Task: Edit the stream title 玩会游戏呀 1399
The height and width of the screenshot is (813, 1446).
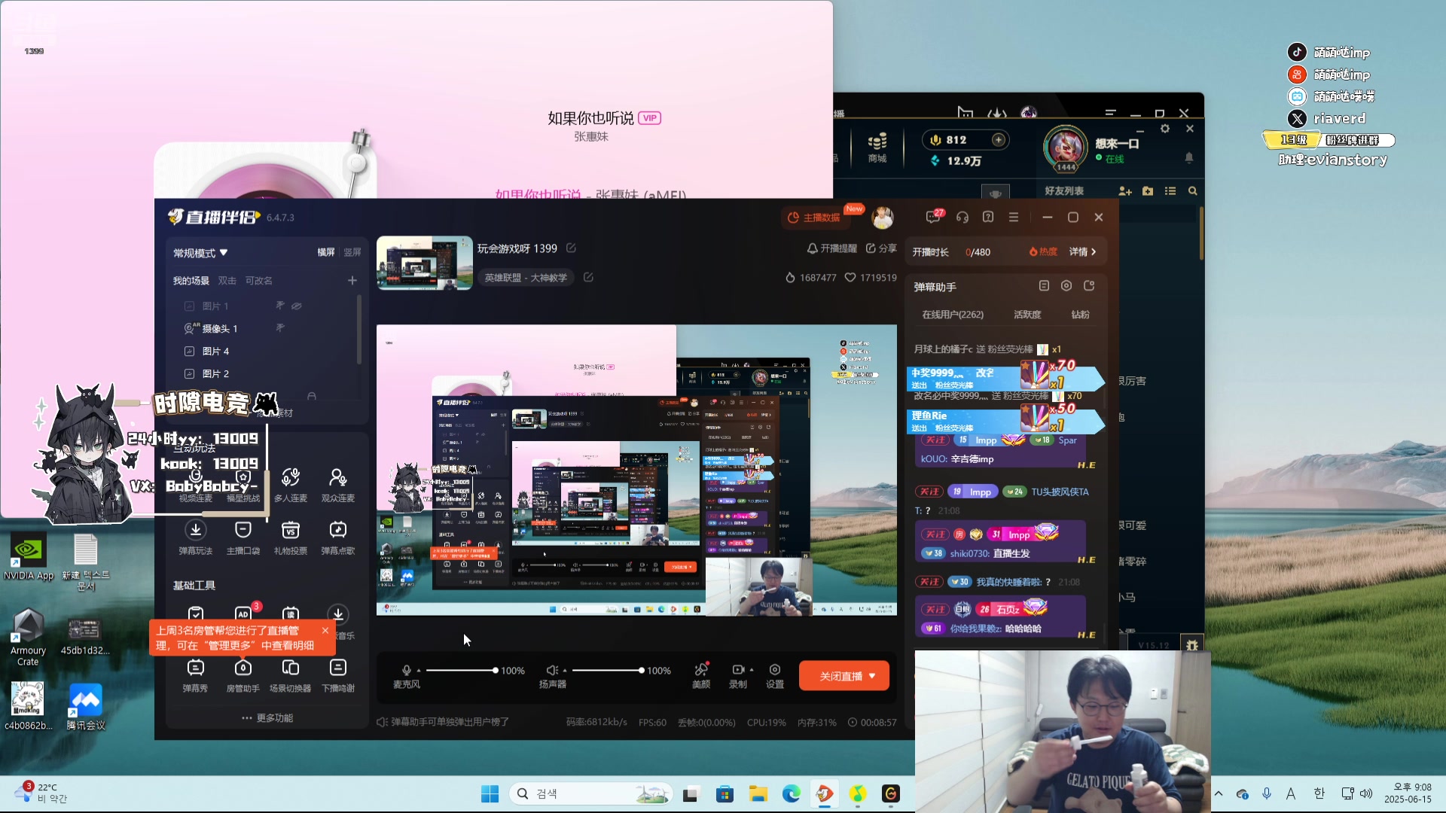Action: [x=571, y=248]
